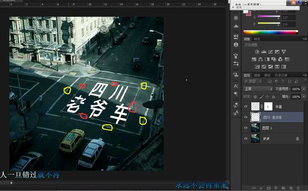
Task: Open the Clone Source panel icon
Action: [236, 75]
